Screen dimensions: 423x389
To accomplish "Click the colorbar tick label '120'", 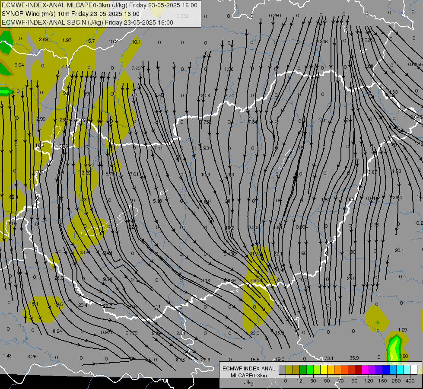I will [369, 381].
